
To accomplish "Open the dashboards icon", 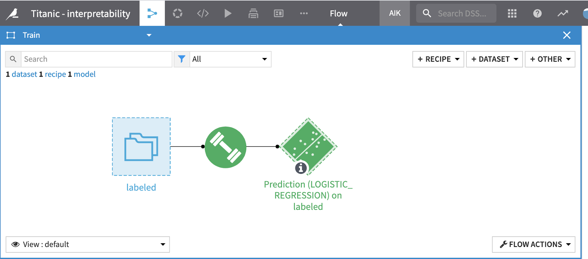I will coord(279,14).
